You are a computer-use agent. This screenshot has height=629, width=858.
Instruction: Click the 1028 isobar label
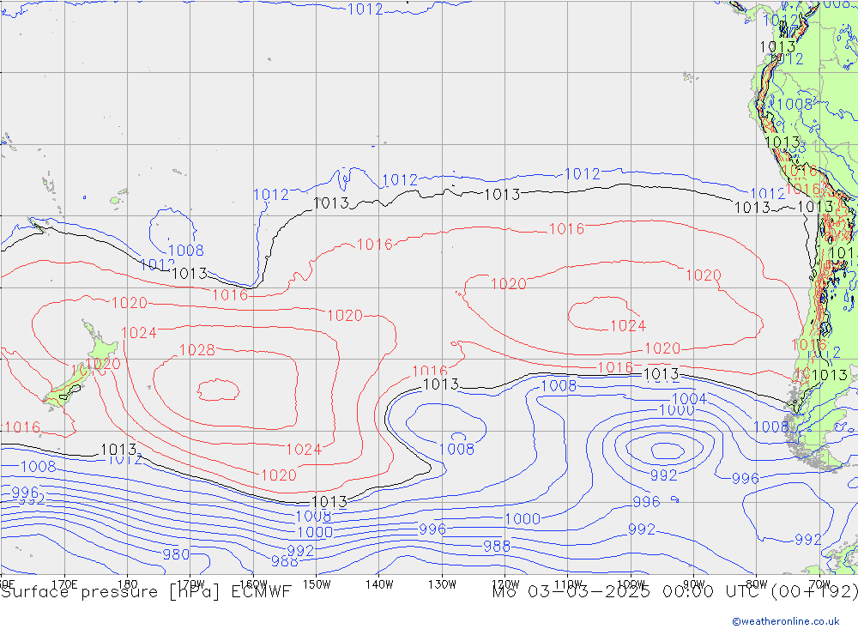197,350
